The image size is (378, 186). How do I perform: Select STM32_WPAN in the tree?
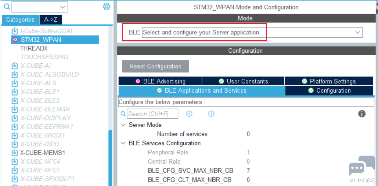55,40
